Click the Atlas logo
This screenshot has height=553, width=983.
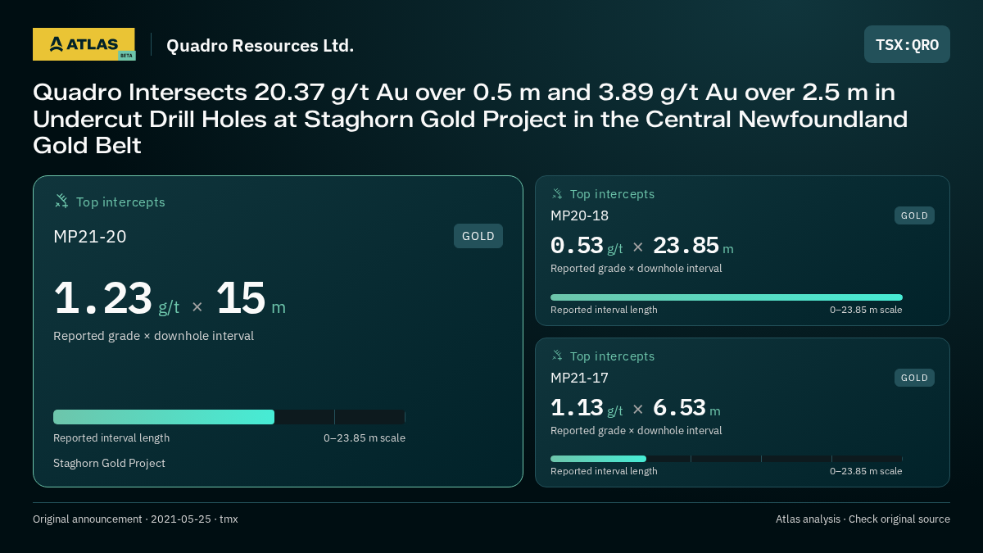point(84,44)
